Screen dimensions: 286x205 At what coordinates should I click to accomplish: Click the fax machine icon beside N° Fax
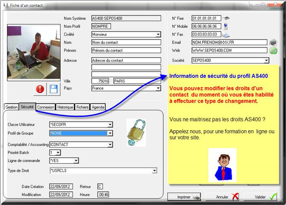click(226, 35)
